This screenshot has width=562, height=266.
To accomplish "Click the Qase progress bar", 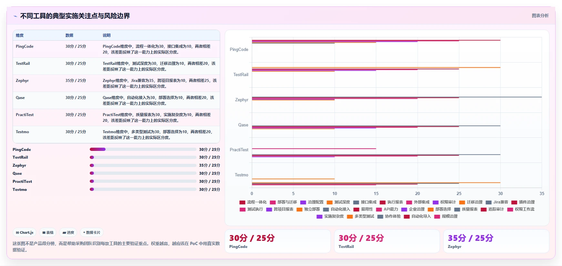I will [143, 173].
